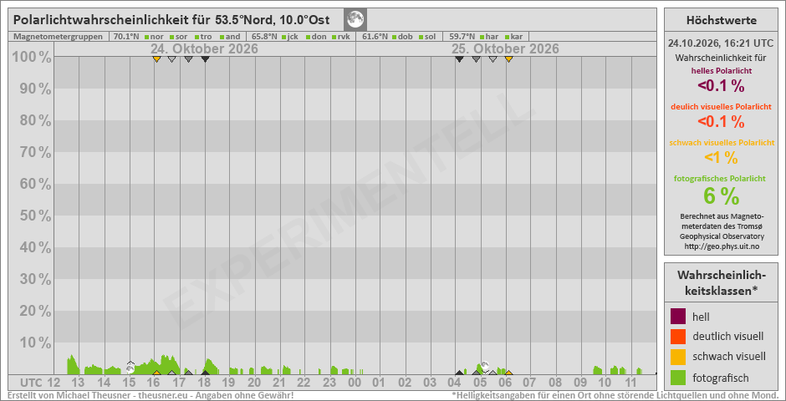This screenshot has height=401, width=786.
Task: Click the '70.1°N' latitude group label
Action: click(x=125, y=37)
